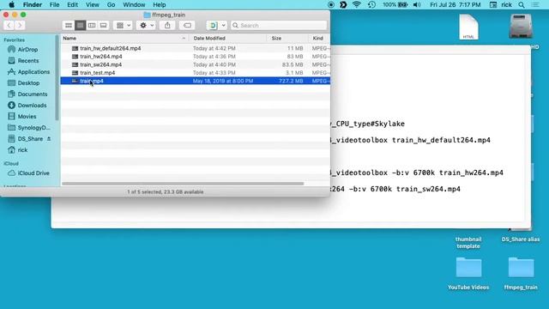Go forward in Finder history
The height and width of the screenshot is (309, 549).
20,25
